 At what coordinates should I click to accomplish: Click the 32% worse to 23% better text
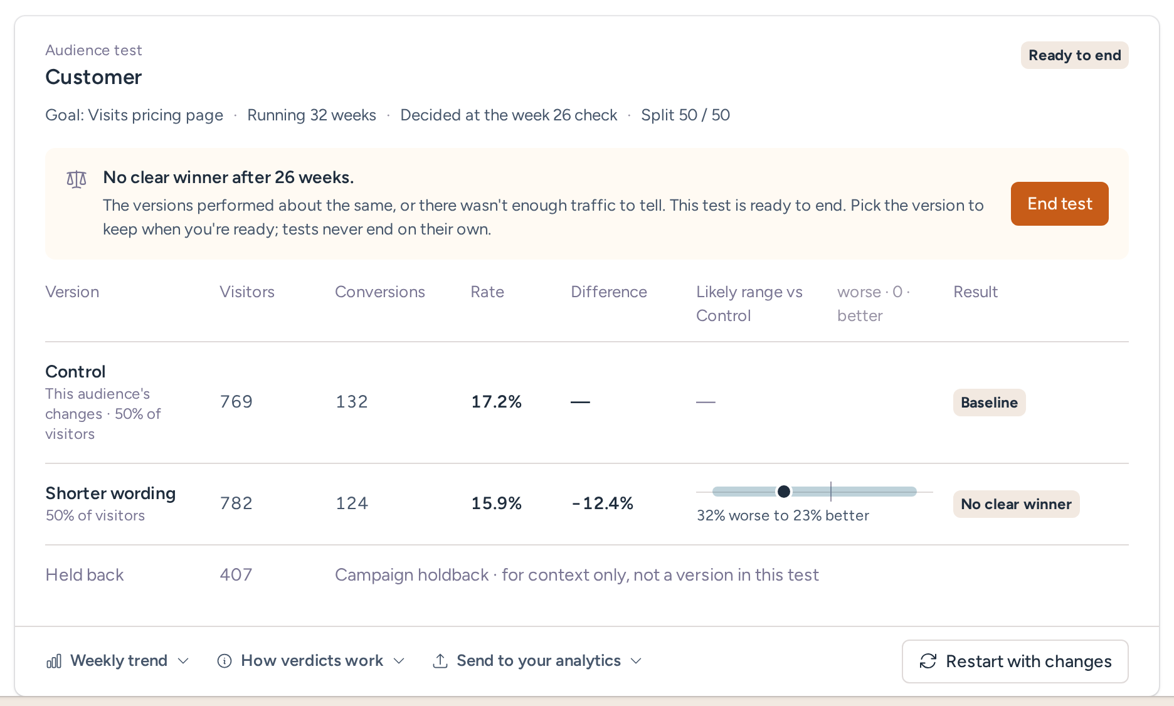pos(783,515)
